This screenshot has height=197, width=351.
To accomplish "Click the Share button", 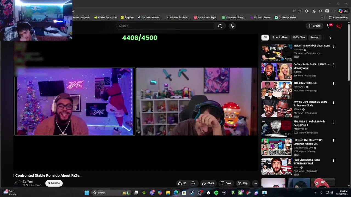I will click(208, 183).
